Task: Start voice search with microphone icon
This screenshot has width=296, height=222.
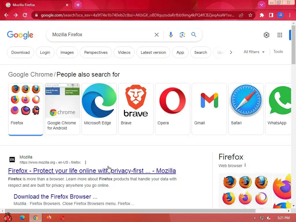Action: tap(171, 35)
